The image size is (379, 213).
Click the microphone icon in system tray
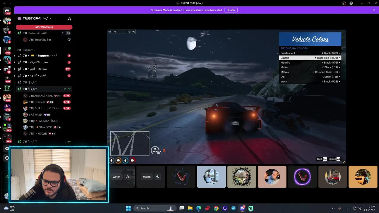(x=340, y=208)
